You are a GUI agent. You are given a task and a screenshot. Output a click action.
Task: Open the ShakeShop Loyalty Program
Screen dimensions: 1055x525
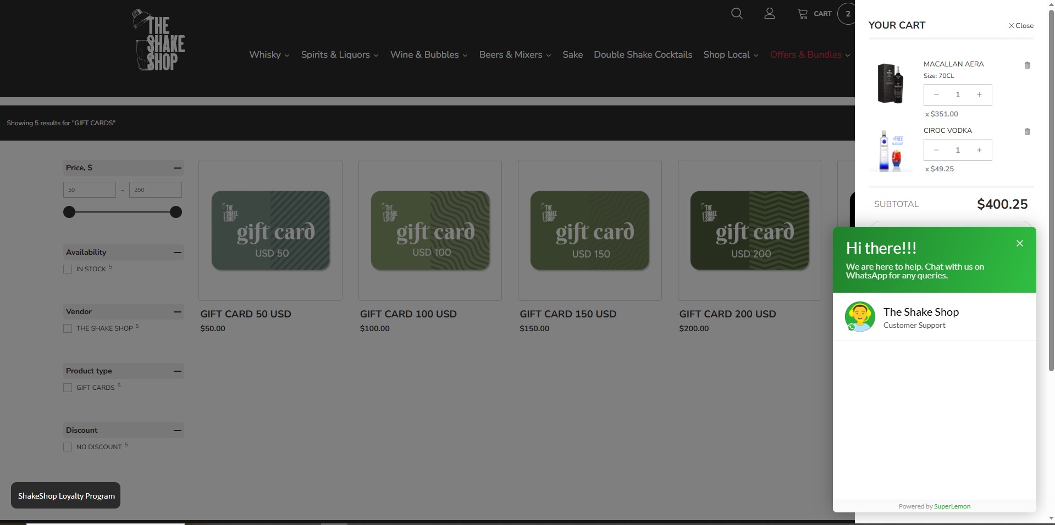pyautogui.click(x=65, y=495)
